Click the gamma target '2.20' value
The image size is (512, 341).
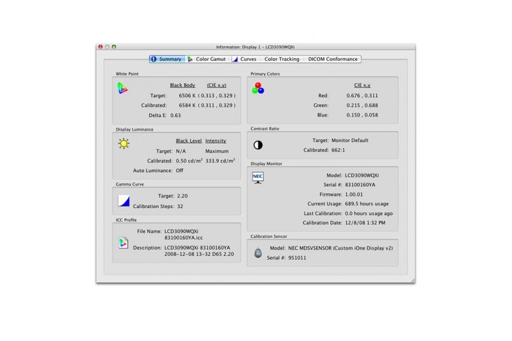tap(182, 196)
